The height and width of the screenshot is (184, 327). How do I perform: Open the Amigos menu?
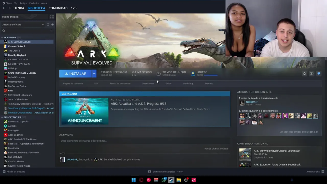tap(23, 3)
